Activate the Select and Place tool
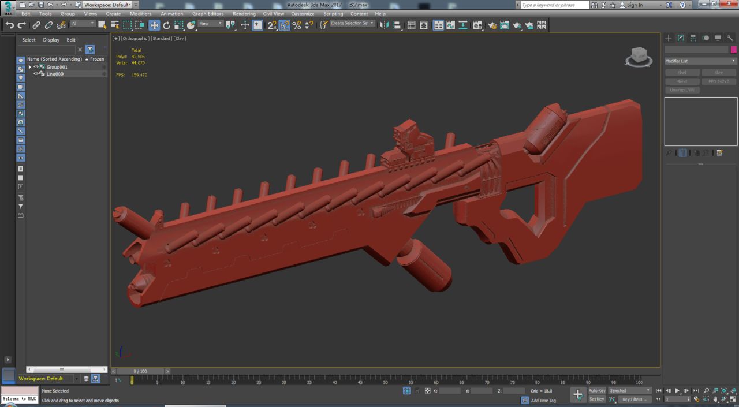The height and width of the screenshot is (407, 739). (x=191, y=25)
